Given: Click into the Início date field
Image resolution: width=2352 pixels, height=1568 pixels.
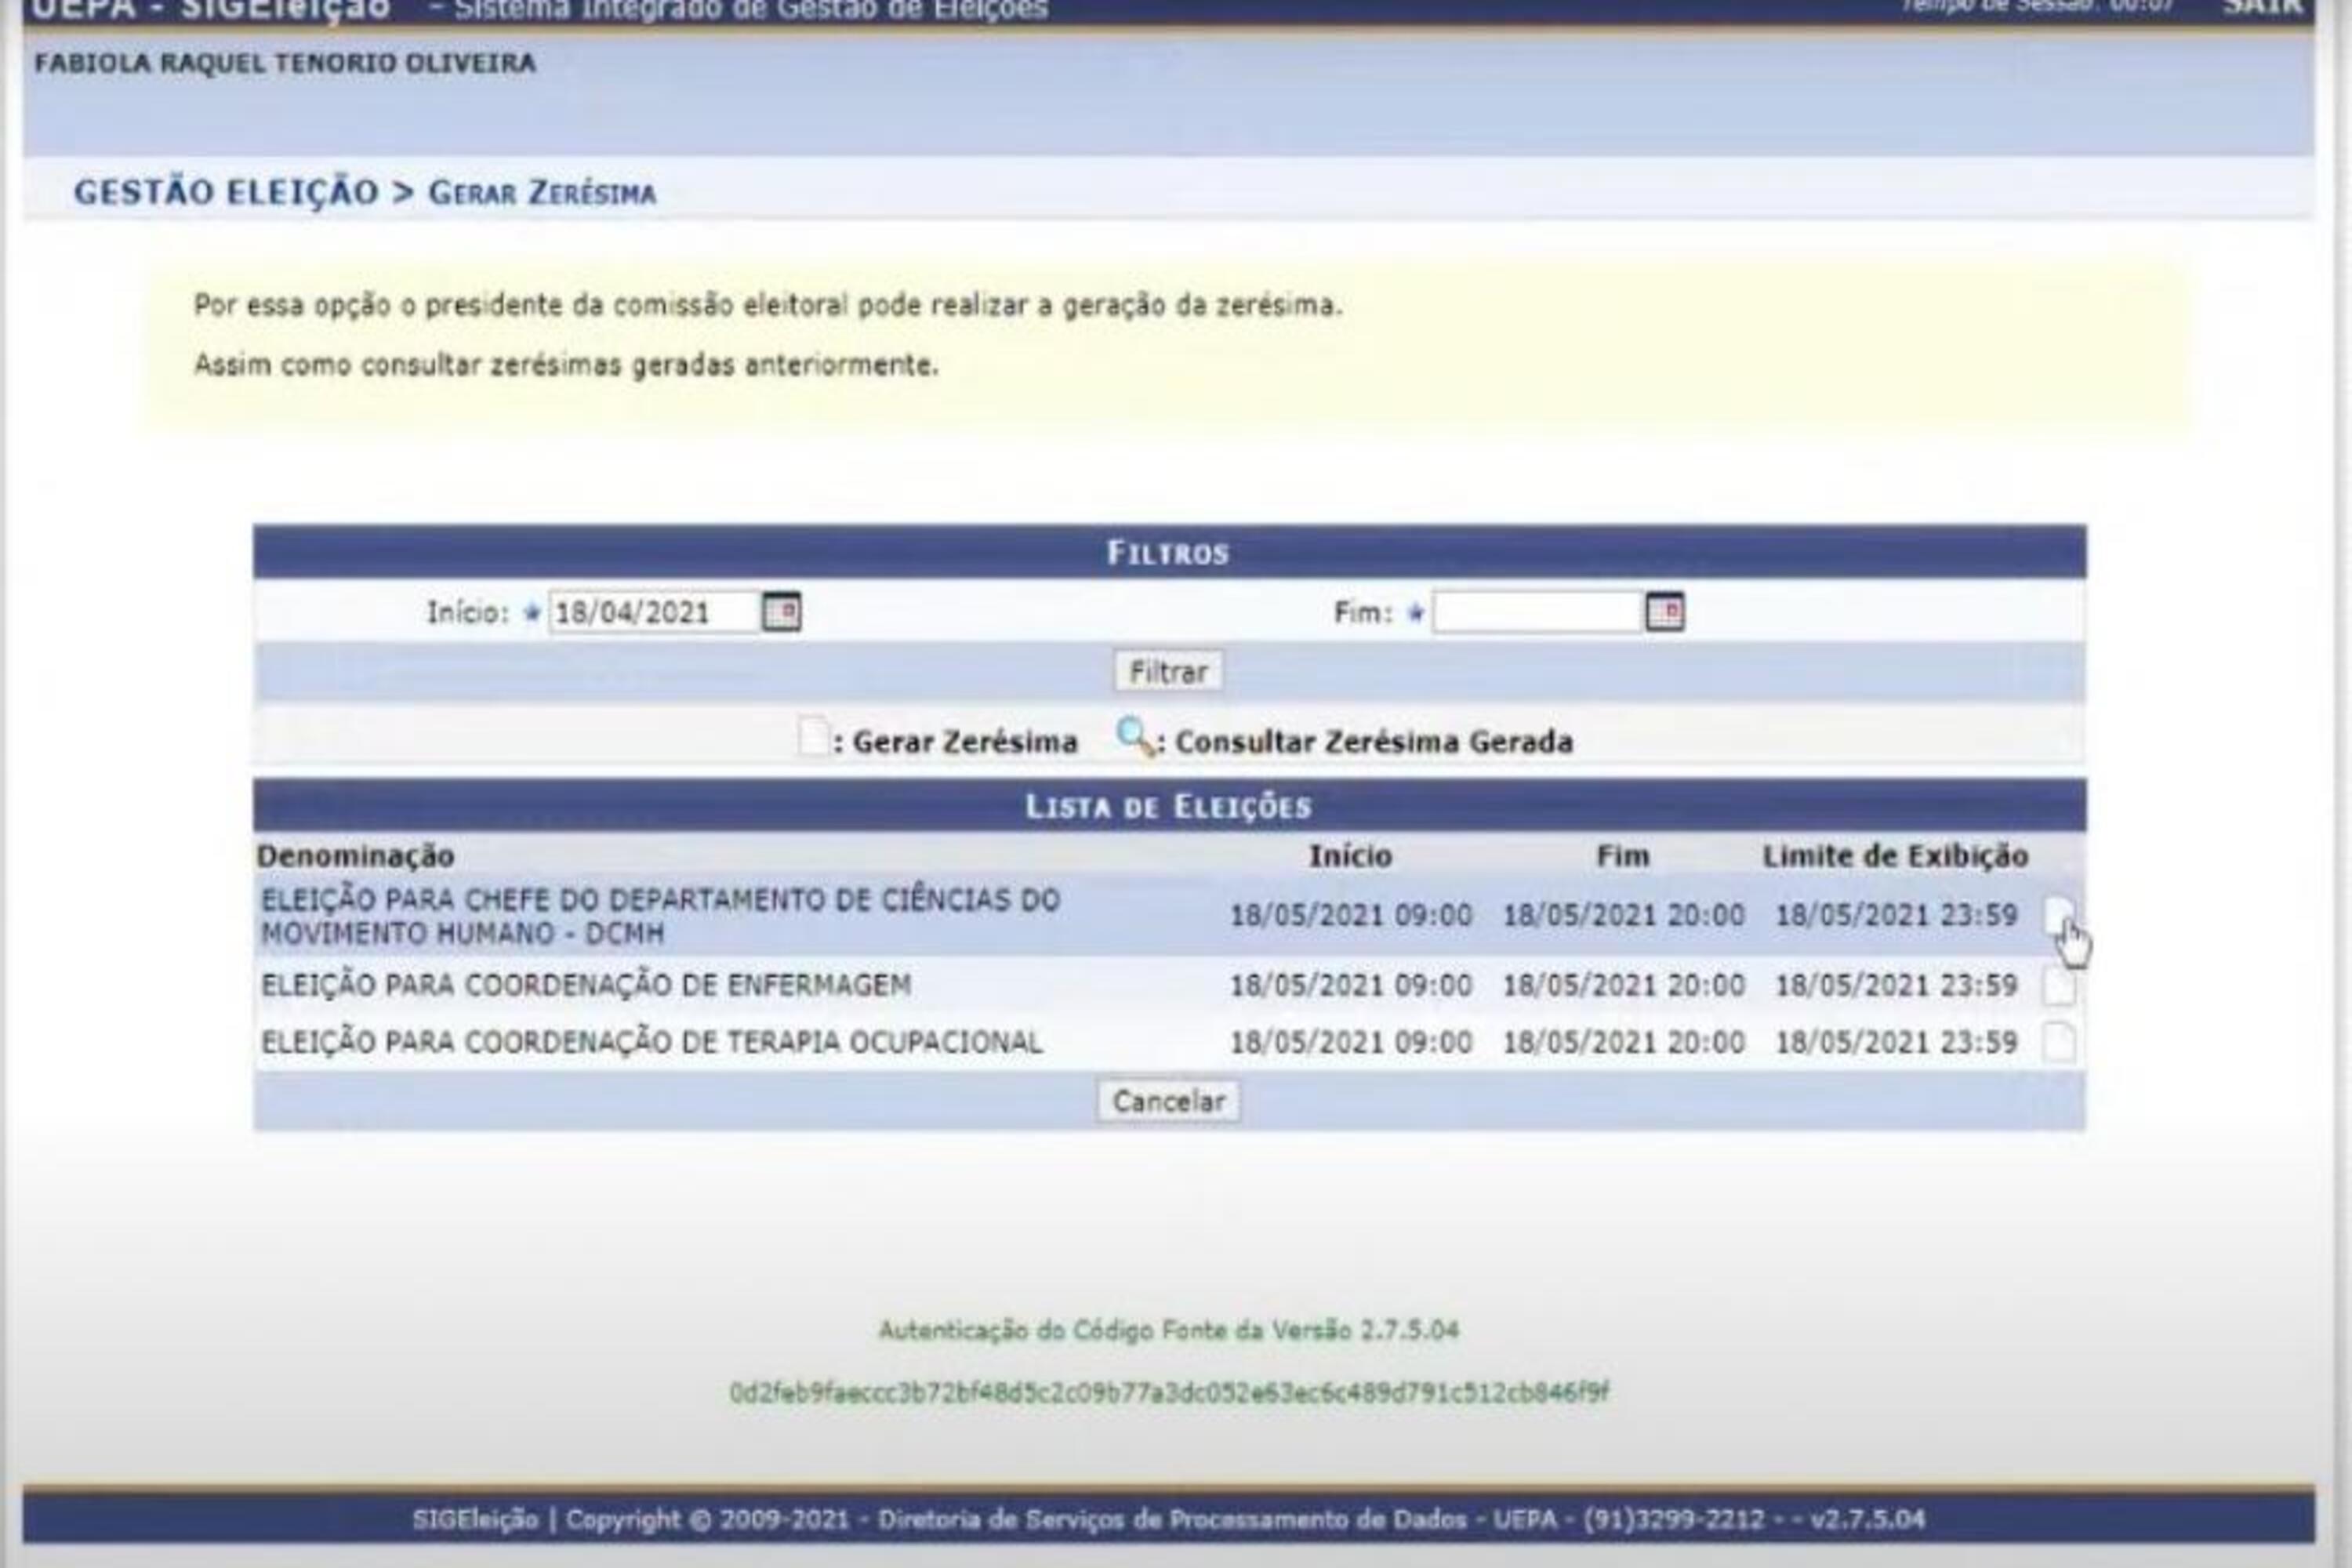Looking at the screenshot, I should [x=652, y=612].
